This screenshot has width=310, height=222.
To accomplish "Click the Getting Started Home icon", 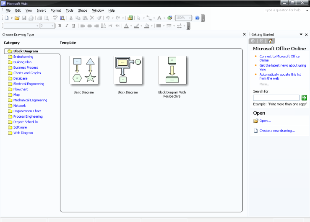I will pyautogui.click(x=270, y=41).
